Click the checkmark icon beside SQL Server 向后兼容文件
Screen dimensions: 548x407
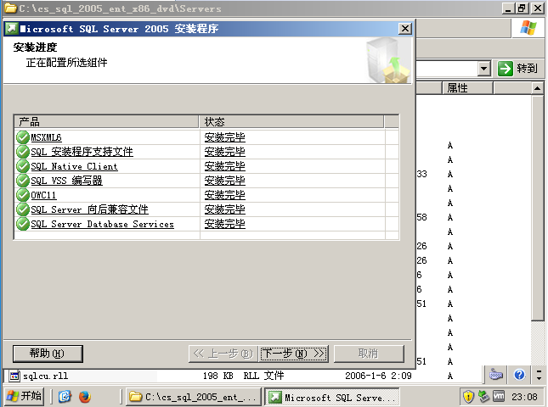23,209
